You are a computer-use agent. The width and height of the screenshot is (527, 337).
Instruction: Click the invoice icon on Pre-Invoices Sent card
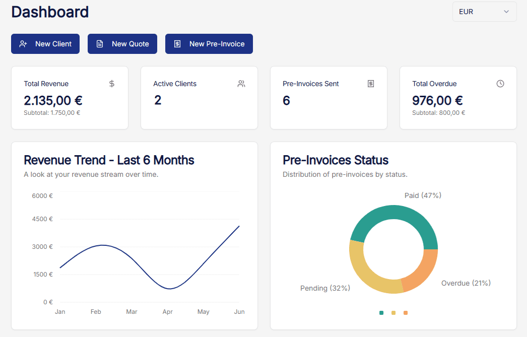pos(371,84)
